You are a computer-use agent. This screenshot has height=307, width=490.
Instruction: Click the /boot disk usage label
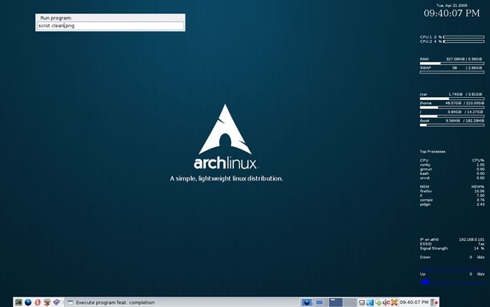point(425,120)
